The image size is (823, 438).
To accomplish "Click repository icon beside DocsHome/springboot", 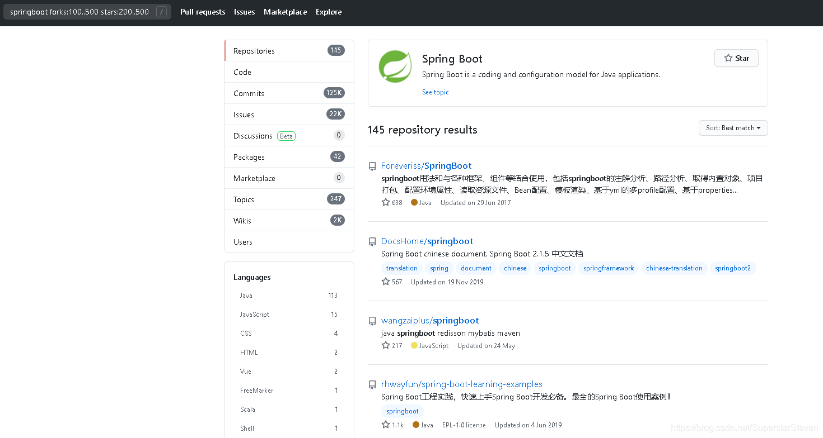I will [x=372, y=242].
